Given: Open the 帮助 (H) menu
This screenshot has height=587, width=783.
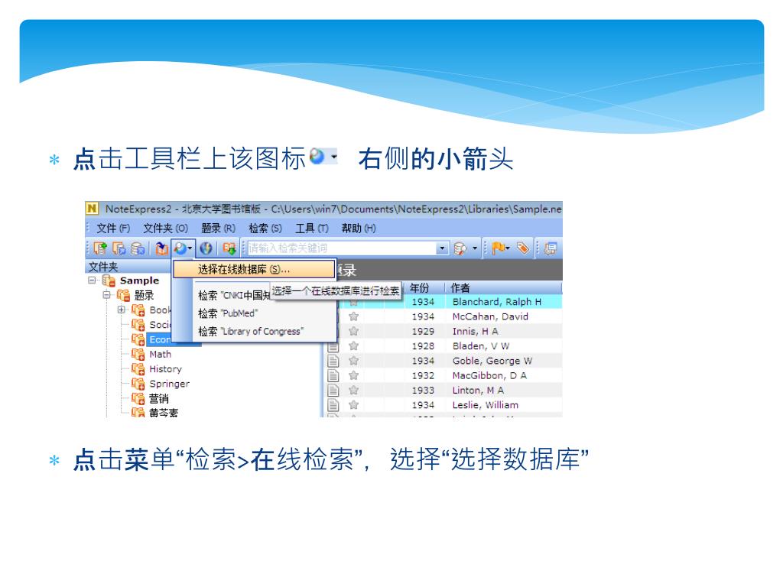Looking at the screenshot, I should point(359,228).
